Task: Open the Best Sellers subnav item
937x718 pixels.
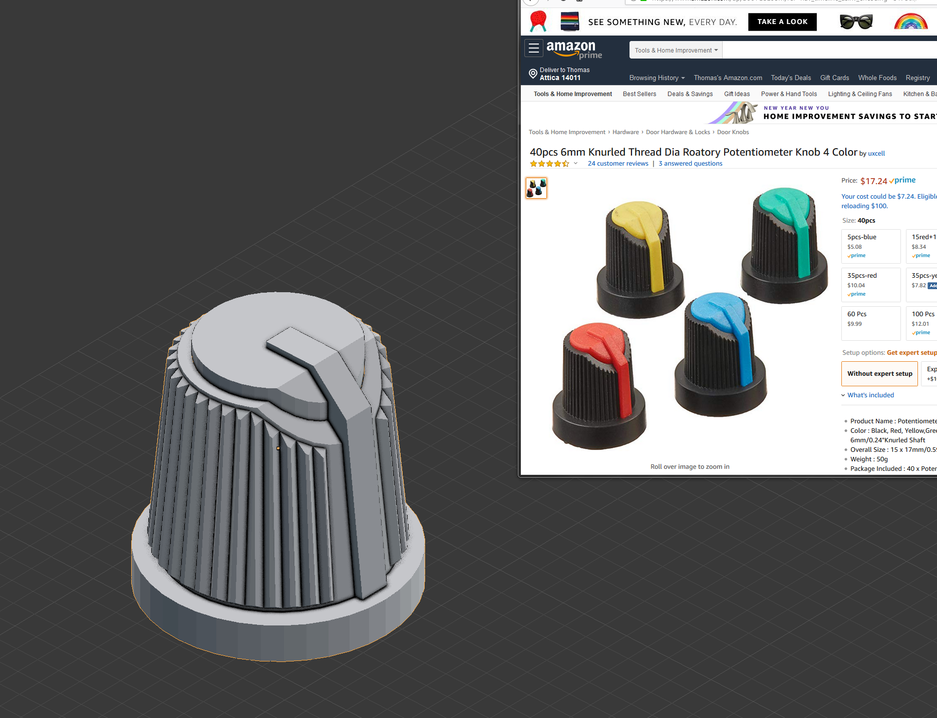Action: click(640, 94)
